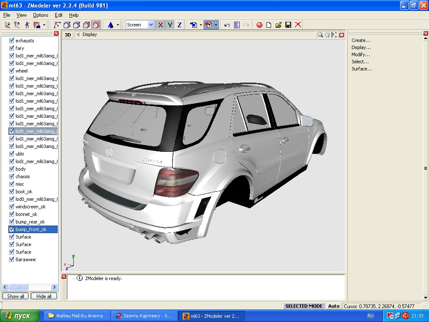Switch to vertices level cube icon
Screen dimensions: 429x322
[67, 25]
